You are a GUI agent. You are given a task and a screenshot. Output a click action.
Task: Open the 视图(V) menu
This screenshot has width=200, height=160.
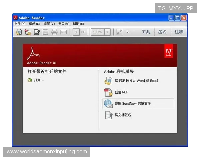pos(49,24)
